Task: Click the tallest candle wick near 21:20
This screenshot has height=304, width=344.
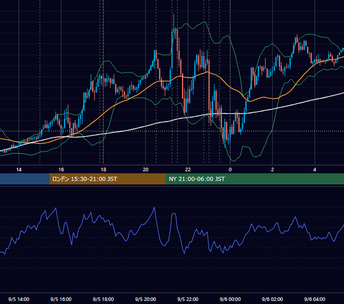Action: point(174,23)
